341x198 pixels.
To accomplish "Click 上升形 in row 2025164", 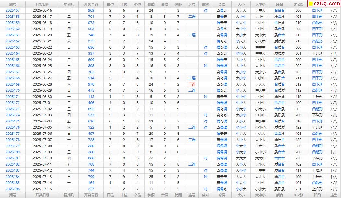I will pyautogui.click(x=317, y=53).
